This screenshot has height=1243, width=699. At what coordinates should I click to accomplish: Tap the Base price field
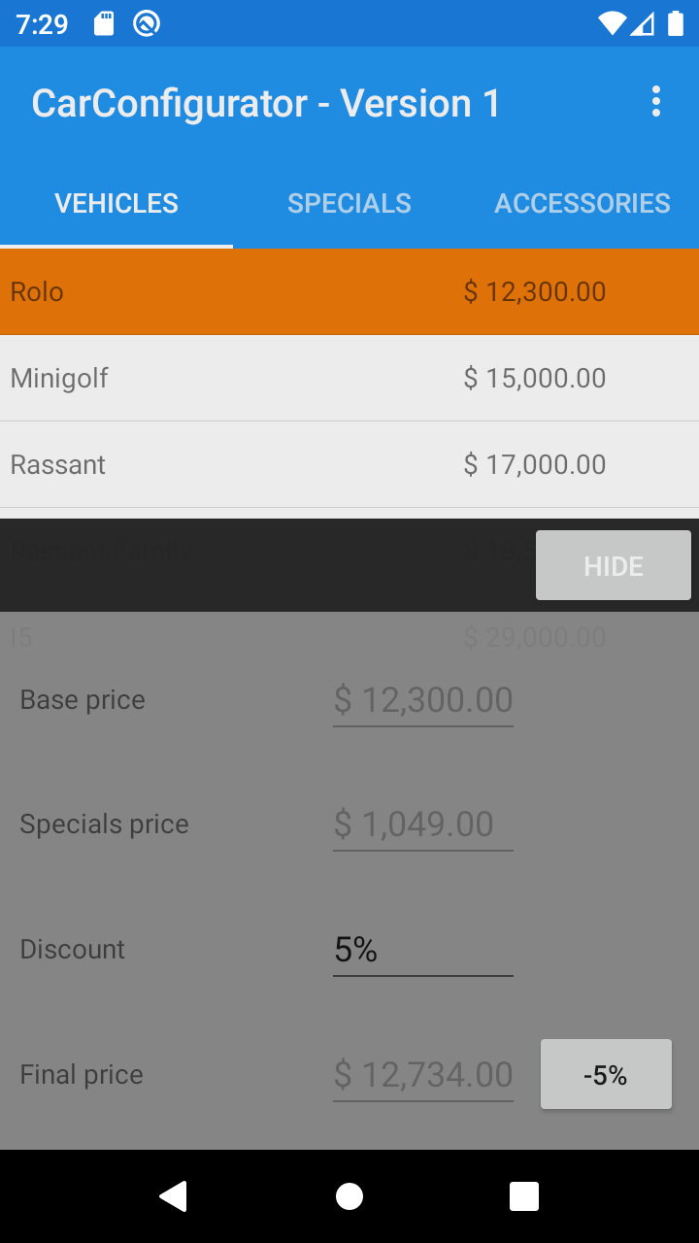pos(422,700)
